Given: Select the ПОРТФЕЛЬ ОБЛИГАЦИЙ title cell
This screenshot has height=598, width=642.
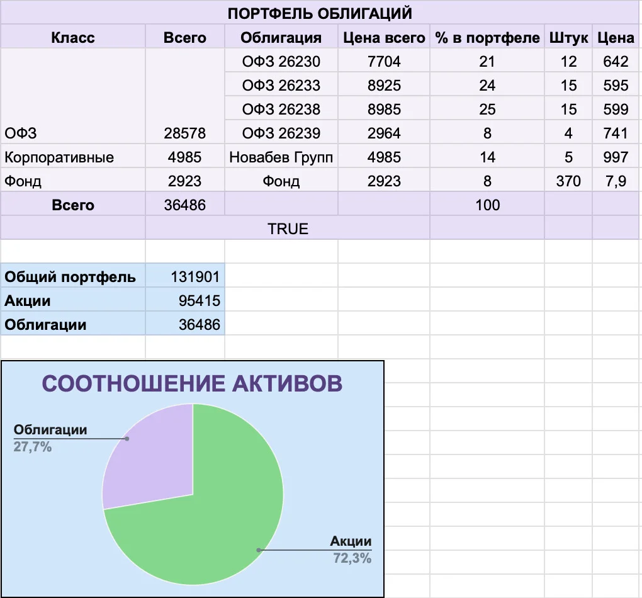Looking at the screenshot, I should pos(320,13).
